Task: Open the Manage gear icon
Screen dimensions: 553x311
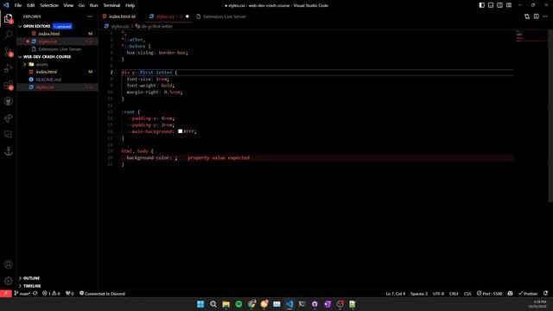Action: coord(8,281)
